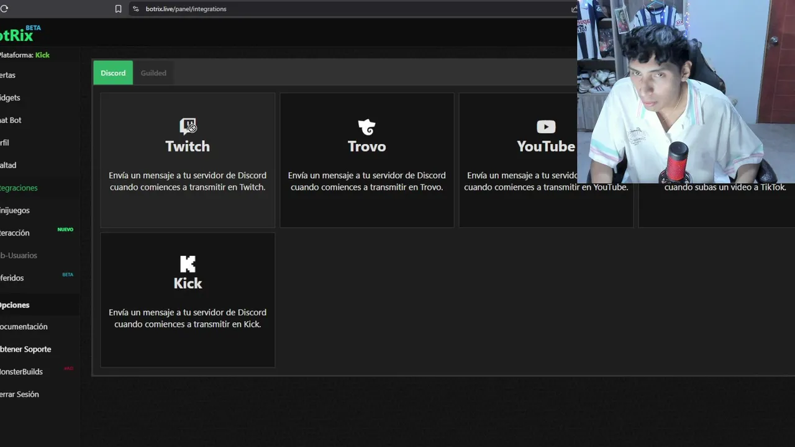The image size is (795, 447).
Task: Open the Lealtad sidebar item
Action: 8,165
